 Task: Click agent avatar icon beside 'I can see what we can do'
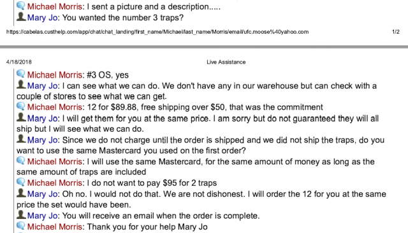21,85
